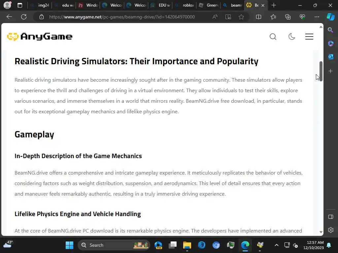Open weather widget showing 43°
The image size is (338, 253).
(8, 244)
